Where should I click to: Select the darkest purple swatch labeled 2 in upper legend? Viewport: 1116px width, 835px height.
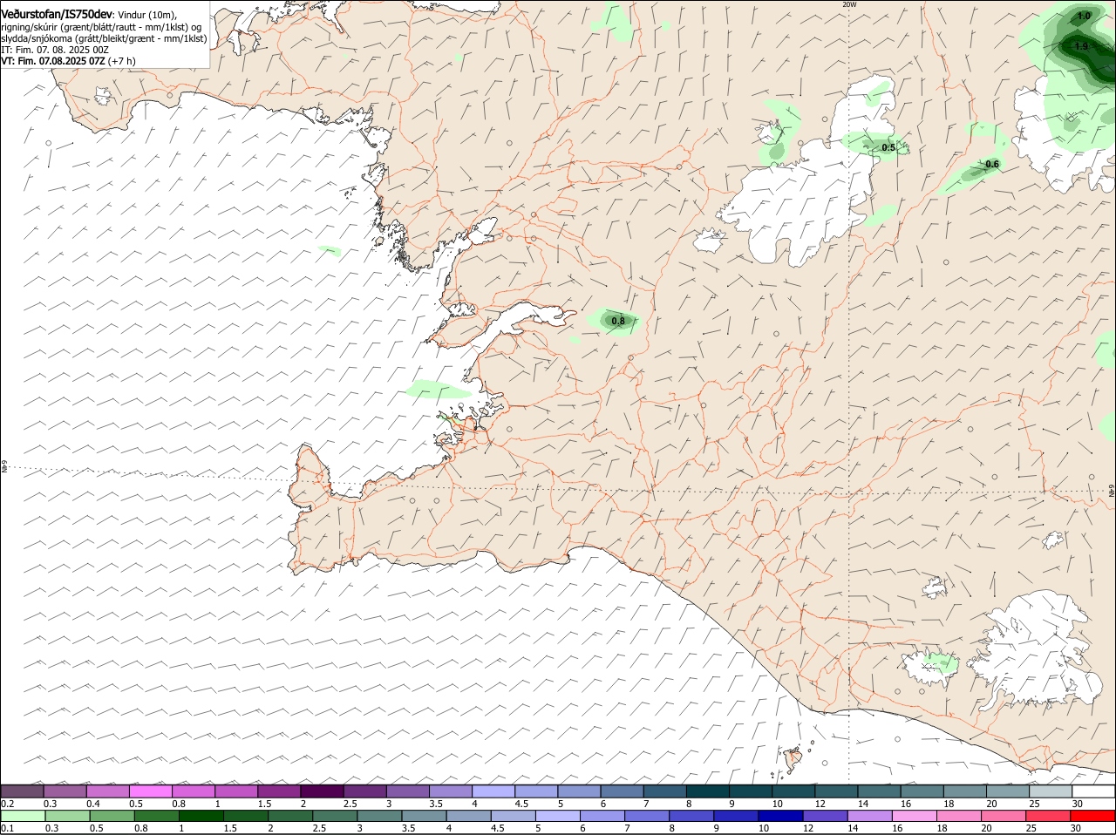(x=322, y=791)
